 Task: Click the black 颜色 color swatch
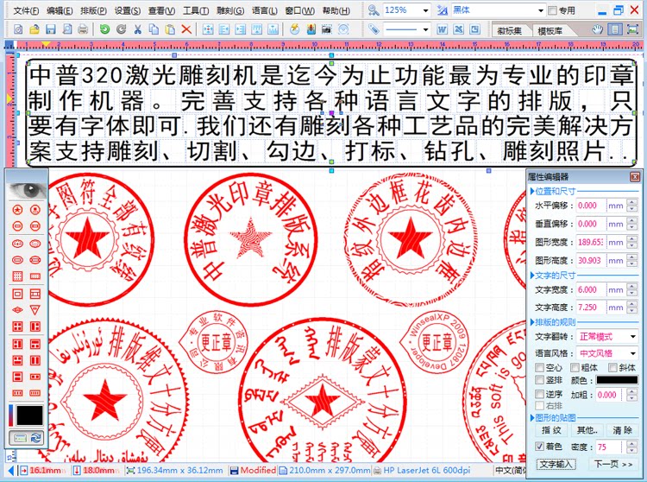click(617, 380)
